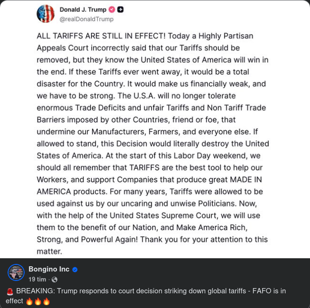Click the fire emojis ending the caption
The image size is (310, 308).
point(38,301)
